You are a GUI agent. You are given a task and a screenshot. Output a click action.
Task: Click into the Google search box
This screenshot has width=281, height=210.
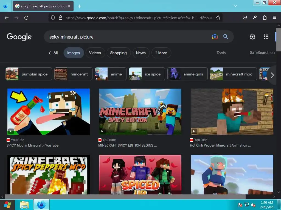tap(127, 37)
